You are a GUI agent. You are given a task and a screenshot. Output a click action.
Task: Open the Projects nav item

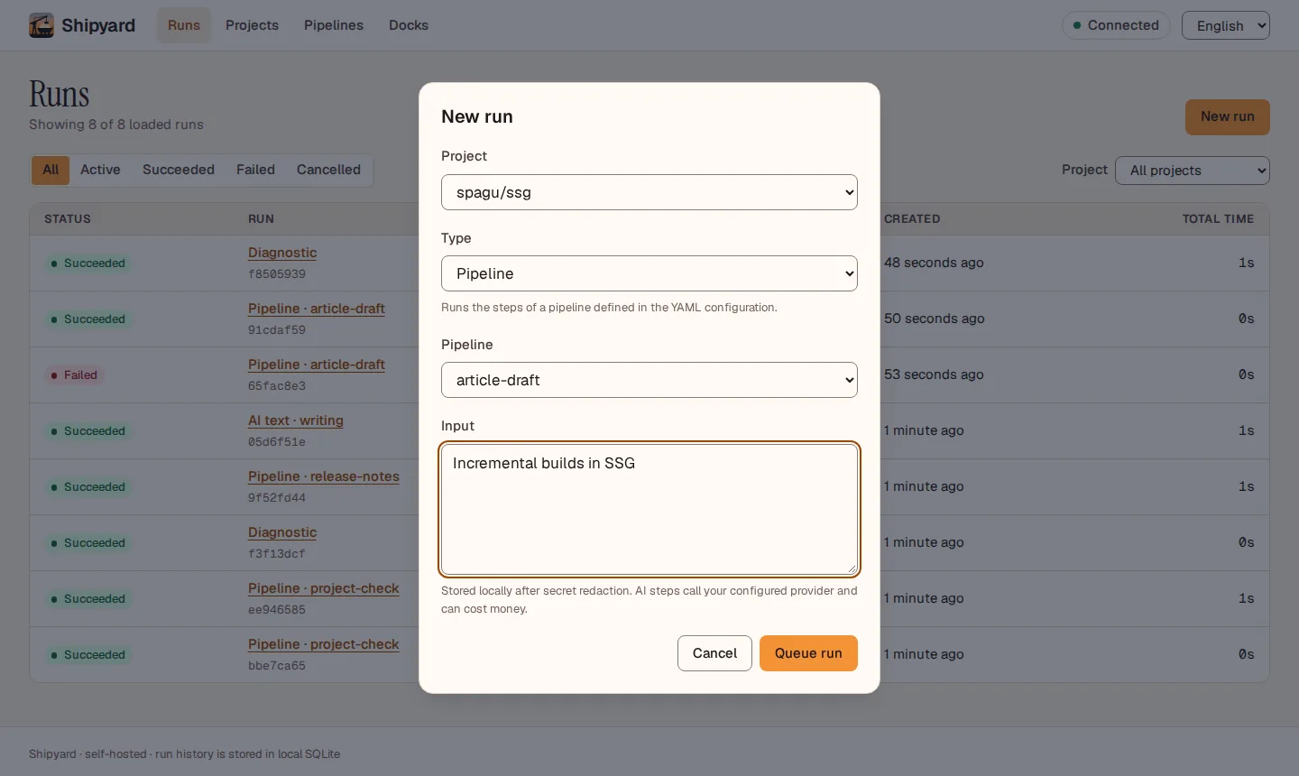click(252, 25)
